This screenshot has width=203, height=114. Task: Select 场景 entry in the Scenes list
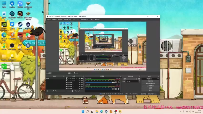(x=55, y=78)
